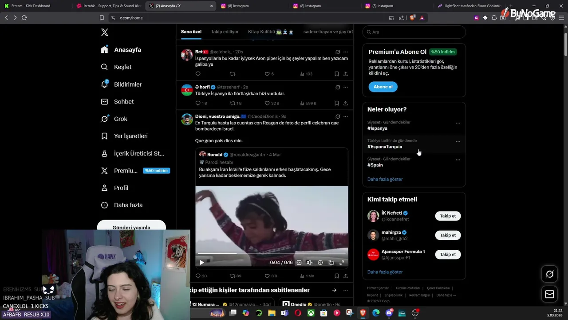This screenshot has width=568, height=320.
Task: Open Bildirimler notifications
Action: [x=121, y=84]
